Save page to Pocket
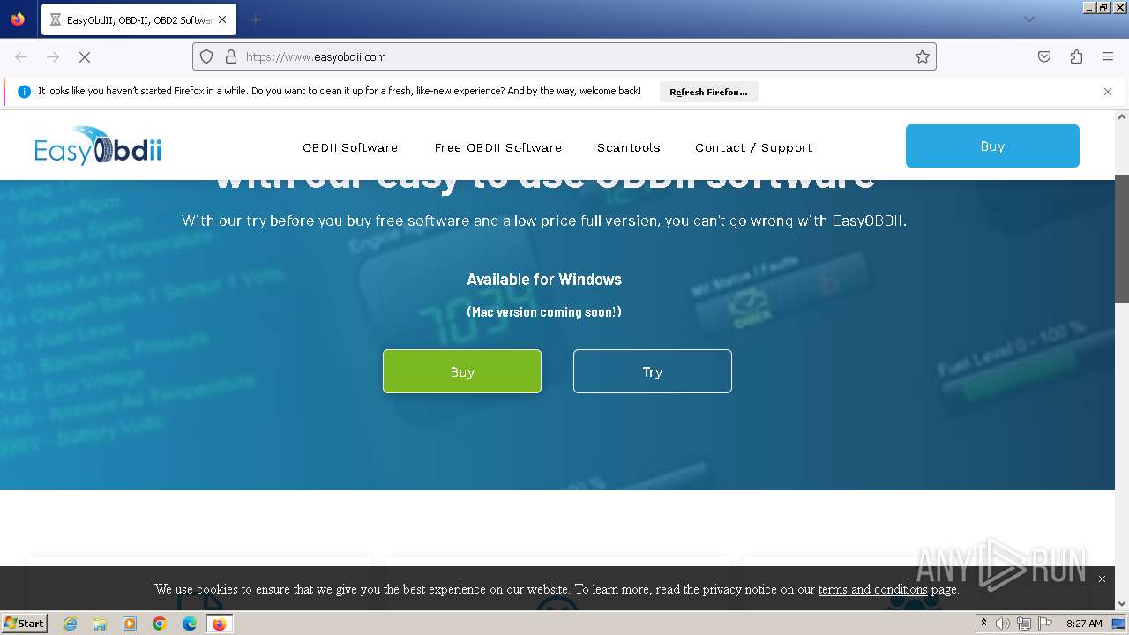The width and height of the screenshot is (1129, 635). (1044, 56)
